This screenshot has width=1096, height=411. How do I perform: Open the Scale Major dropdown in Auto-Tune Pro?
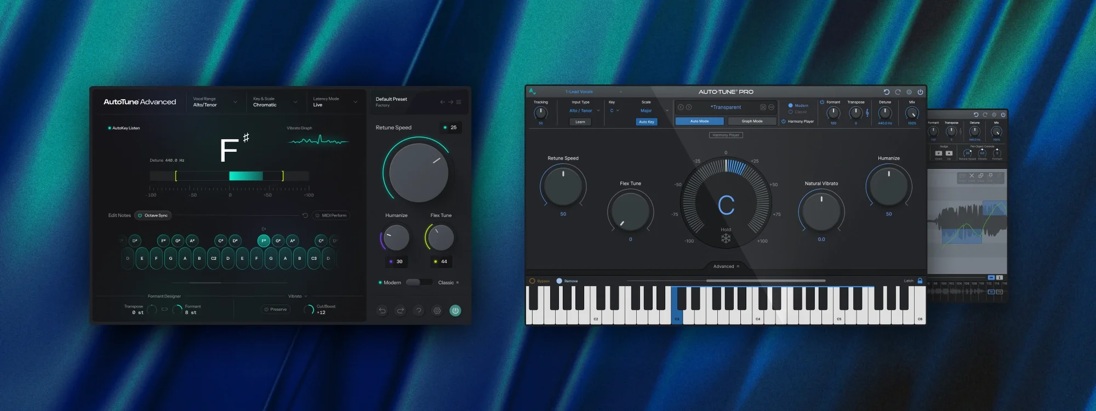coord(654,111)
